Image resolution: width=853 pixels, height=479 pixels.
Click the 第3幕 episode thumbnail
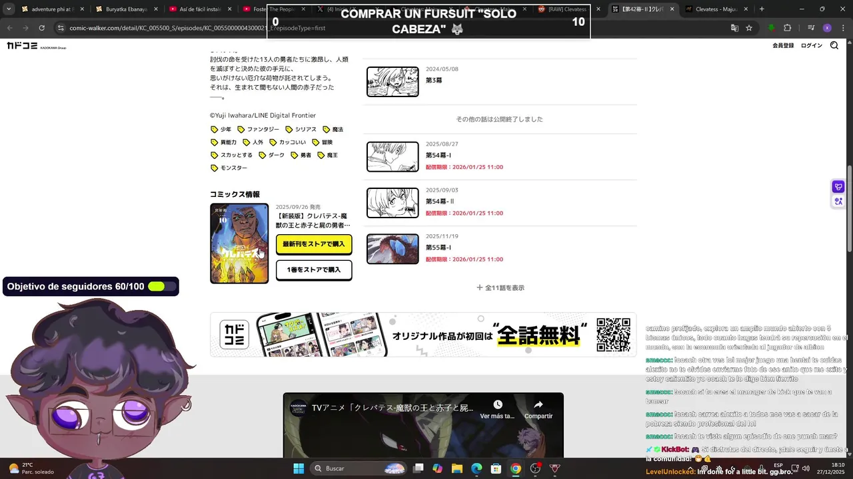393,82
